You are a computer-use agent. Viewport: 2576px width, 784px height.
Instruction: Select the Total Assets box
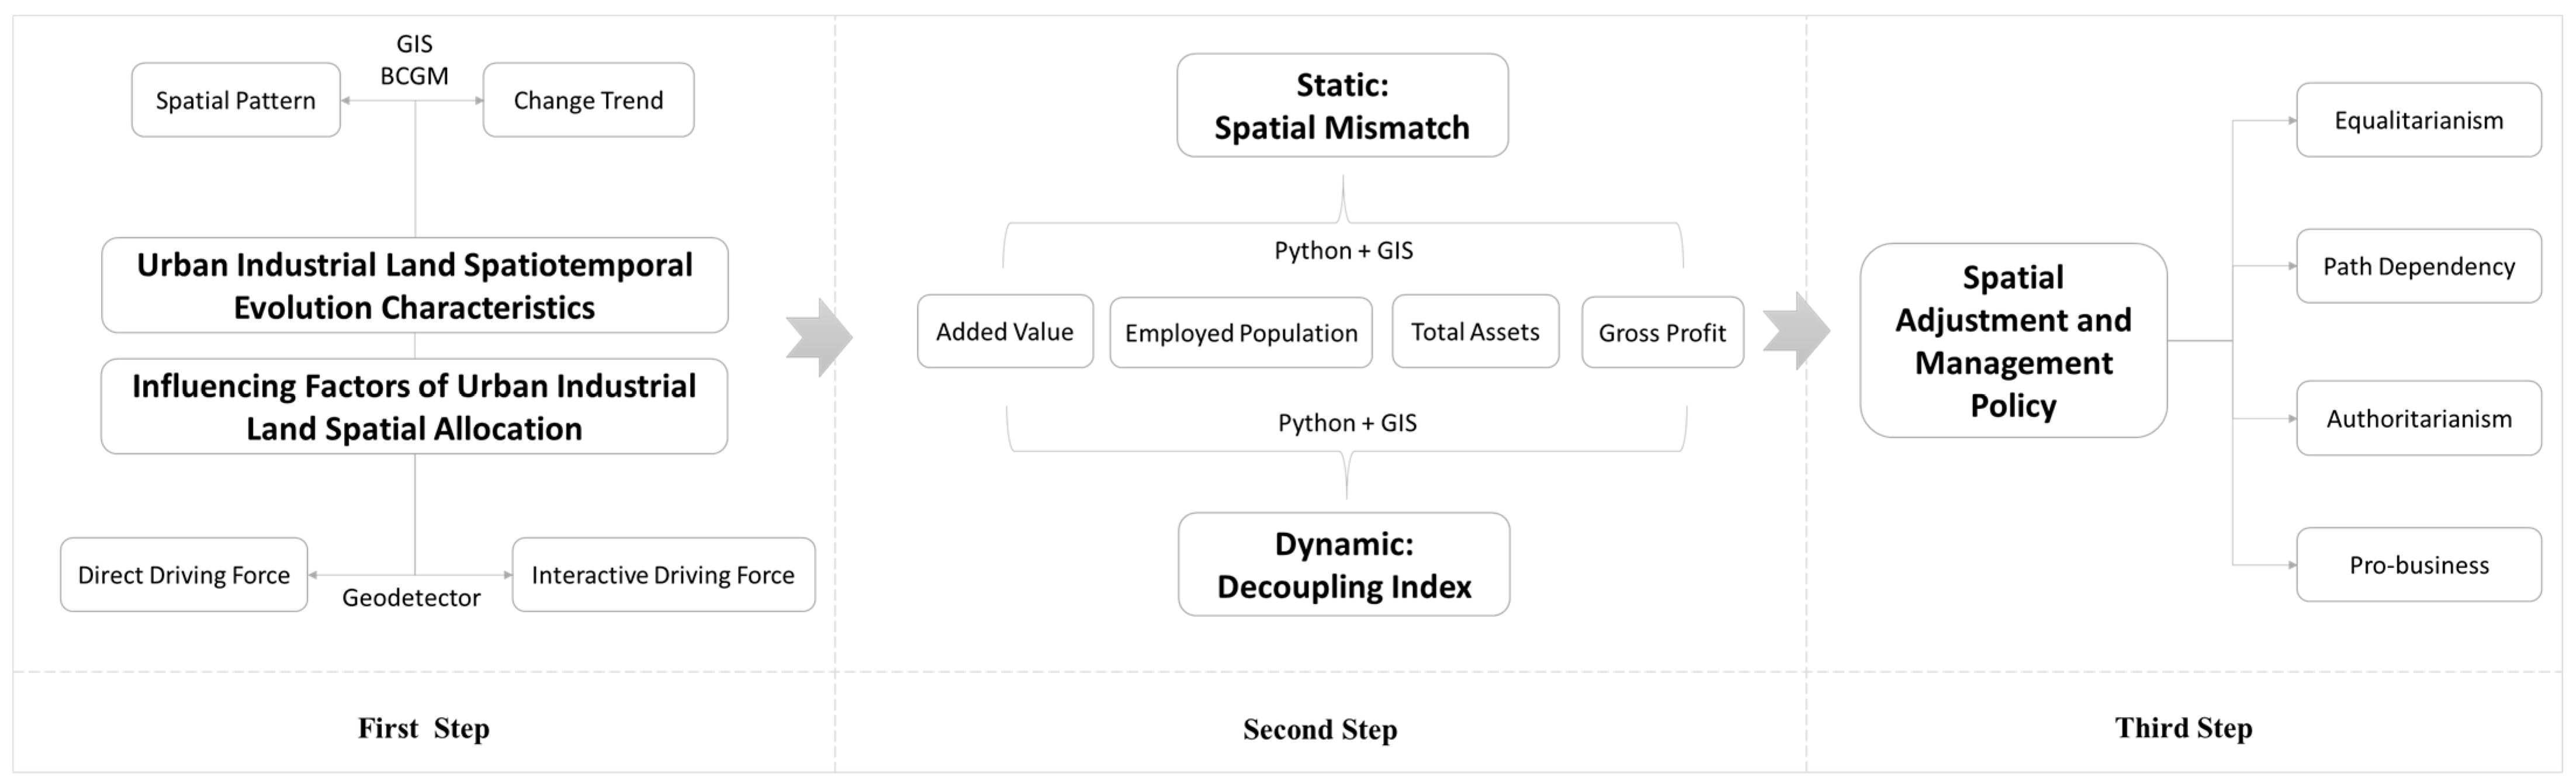1475,331
